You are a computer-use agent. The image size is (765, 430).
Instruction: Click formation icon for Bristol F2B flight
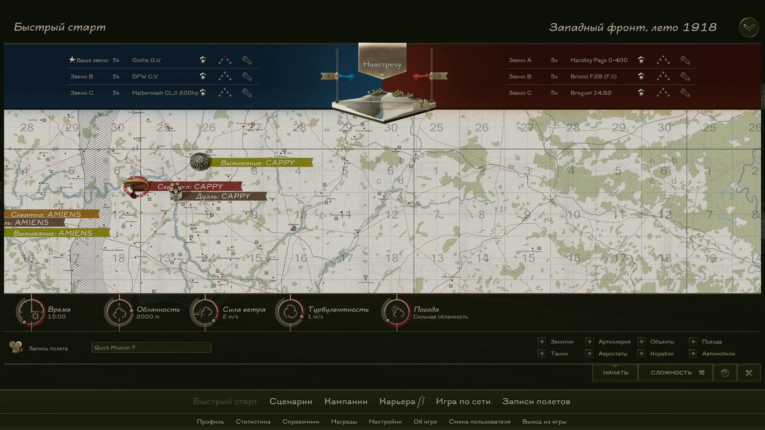tap(663, 76)
